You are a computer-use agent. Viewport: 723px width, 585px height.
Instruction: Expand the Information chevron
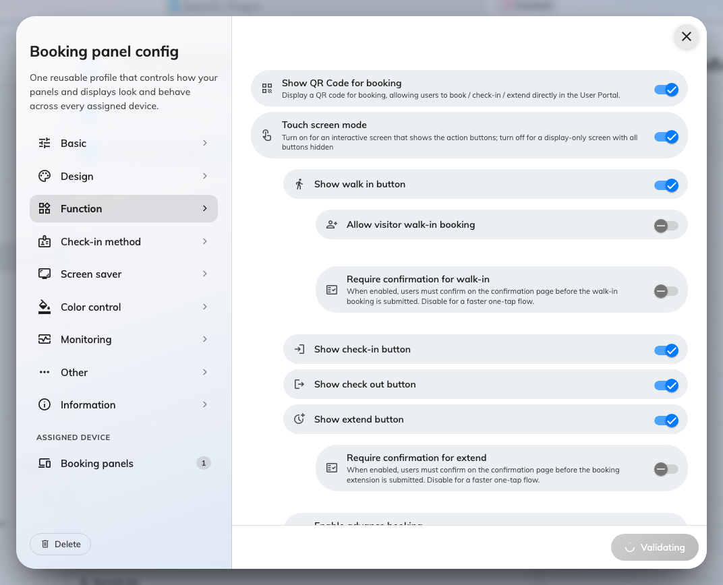[205, 405]
